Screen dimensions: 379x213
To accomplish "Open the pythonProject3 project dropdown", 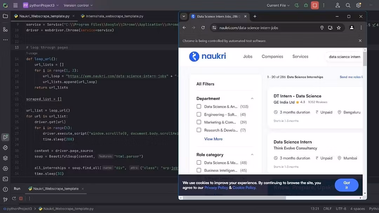I will [41, 5].
